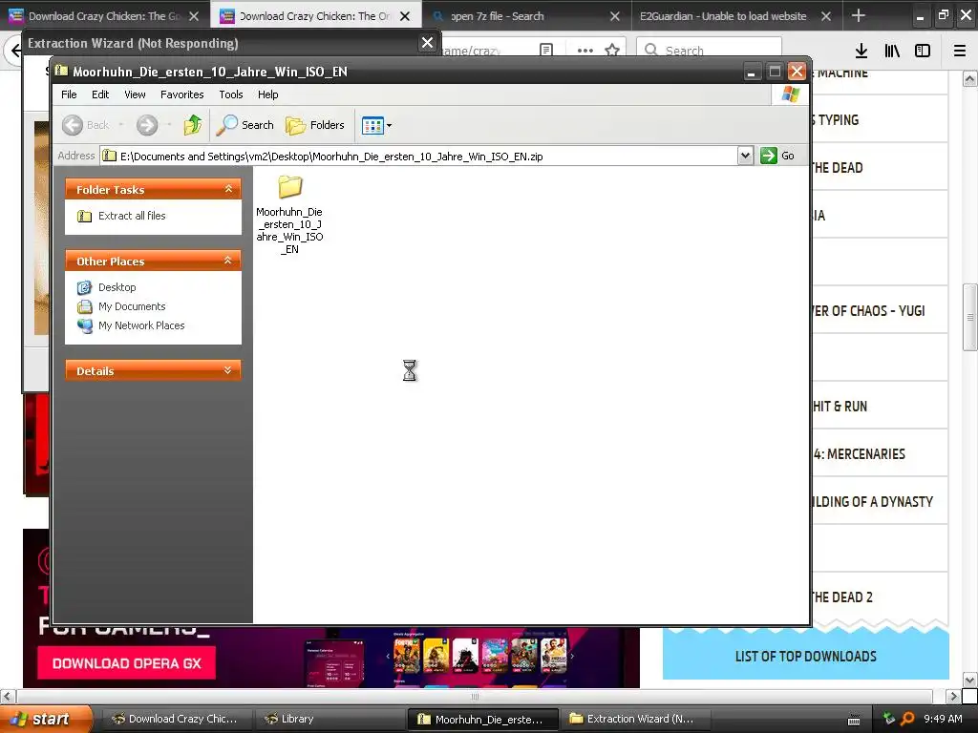The width and height of the screenshot is (978, 733).
Task: Open browser hamburger menu
Action: pos(959,51)
